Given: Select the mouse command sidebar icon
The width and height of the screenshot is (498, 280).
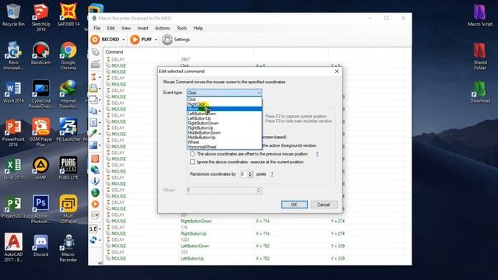Looking at the screenshot, I should [95, 52].
